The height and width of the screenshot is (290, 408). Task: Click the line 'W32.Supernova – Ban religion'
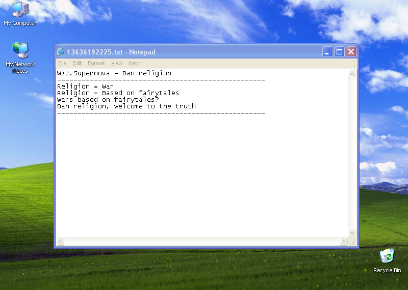(x=114, y=73)
